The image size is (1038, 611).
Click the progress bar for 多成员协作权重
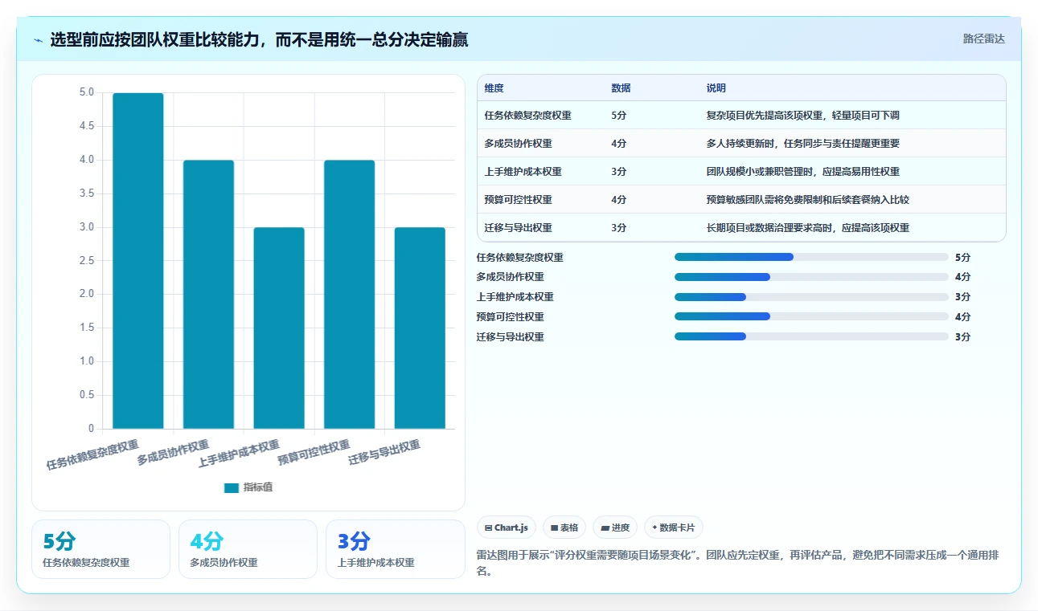[811, 277]
